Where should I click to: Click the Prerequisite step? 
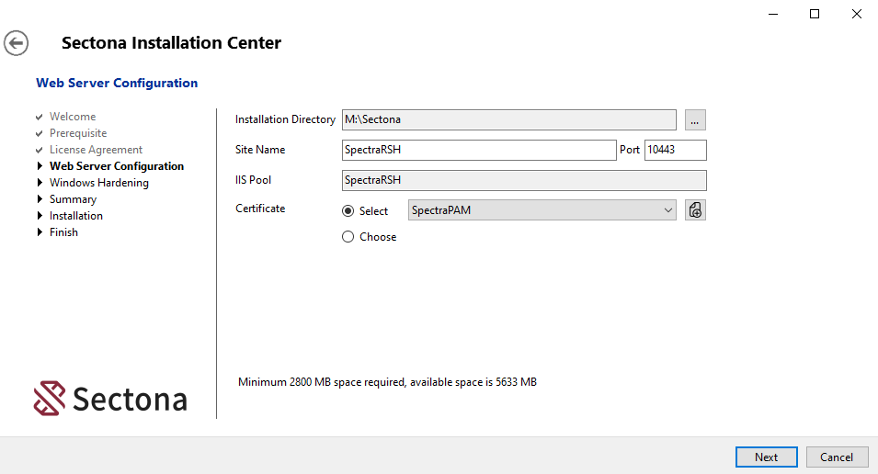(78, 133)
